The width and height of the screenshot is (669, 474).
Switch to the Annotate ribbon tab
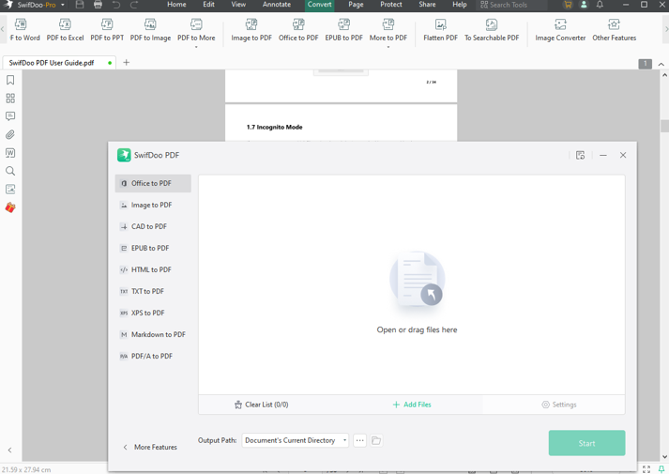pyautogui.click(x=277, y=5)
